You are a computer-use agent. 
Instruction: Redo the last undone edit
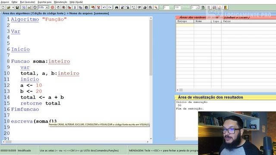[x=110, y=7]
